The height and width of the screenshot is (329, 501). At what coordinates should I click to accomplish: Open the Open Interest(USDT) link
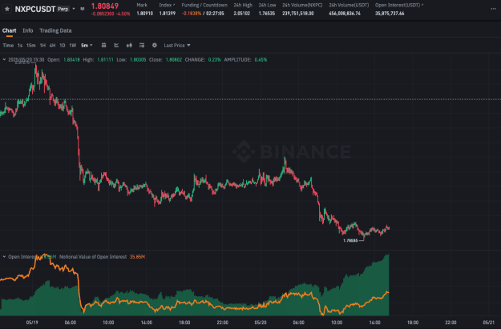(x=399, y=5)
